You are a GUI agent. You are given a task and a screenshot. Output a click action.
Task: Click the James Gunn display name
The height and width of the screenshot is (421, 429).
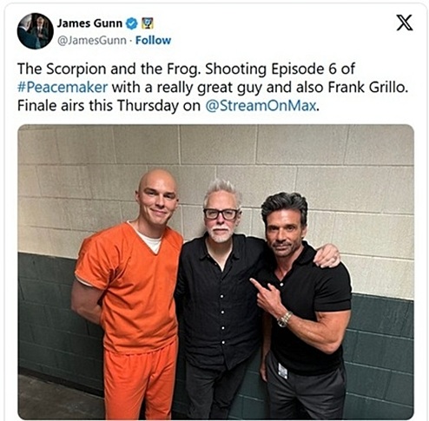click(x=89, y=23)
